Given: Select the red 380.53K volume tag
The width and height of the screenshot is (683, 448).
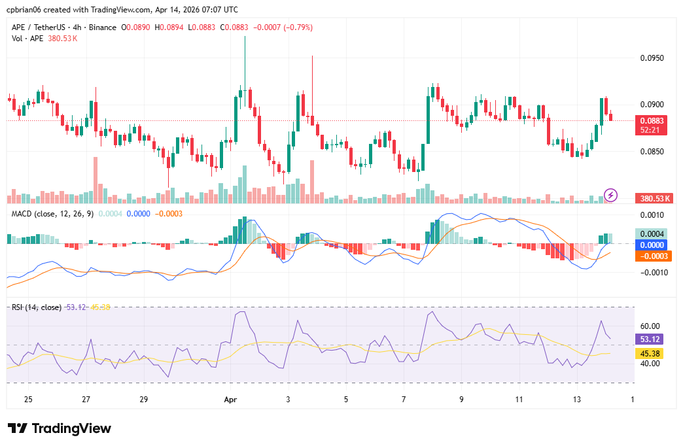Looking at the screenshot, I should click(654, 198).
